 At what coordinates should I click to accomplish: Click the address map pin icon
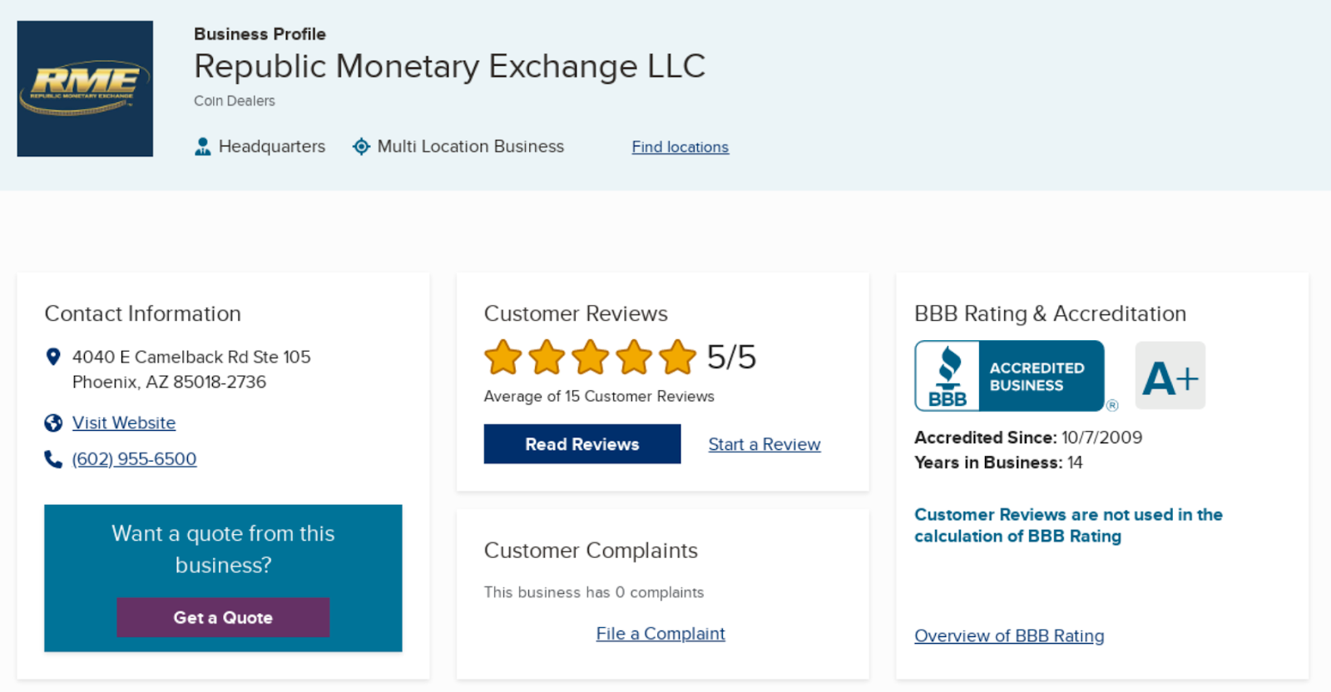[53, 357]
